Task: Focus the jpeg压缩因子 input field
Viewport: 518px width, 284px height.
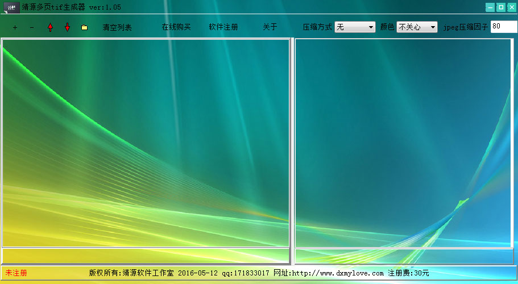Action: point(504,27)
